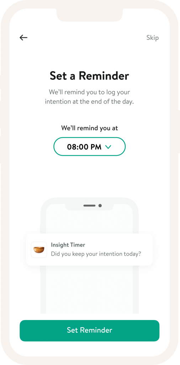The height and width of the screenshot is (365, 180).
Task: Tap the Insight Timer singing bowl icon
Action: coord(39,250)
